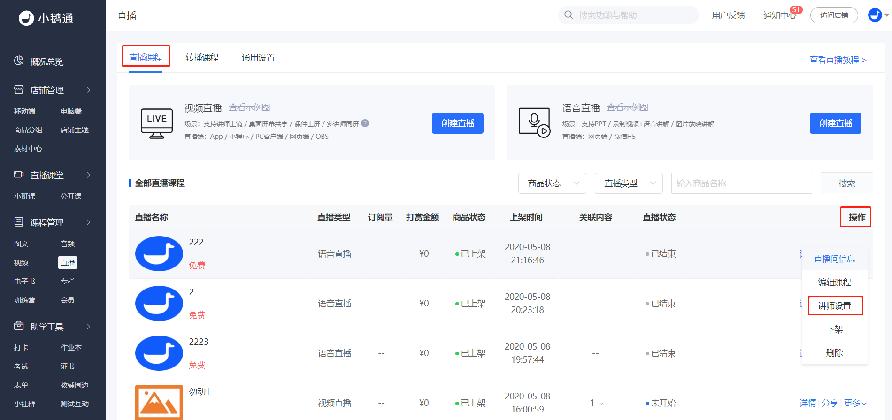892x420 pixels.
Task: Open the 查看直播教程 link
Action: point(838,60)
